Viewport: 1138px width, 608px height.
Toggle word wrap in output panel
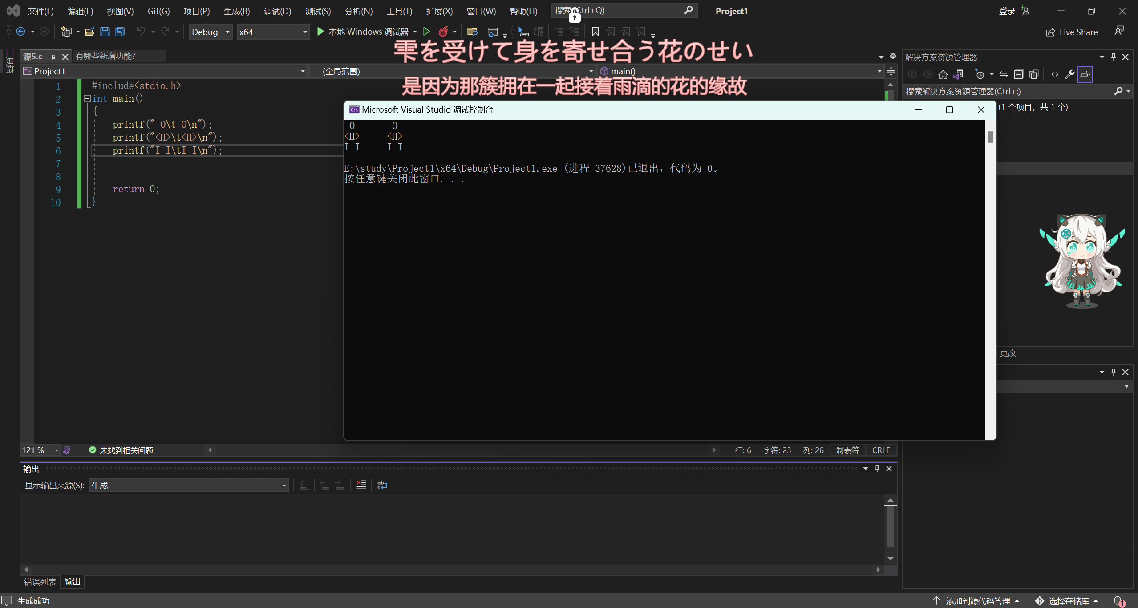click(x=382, y=485)
